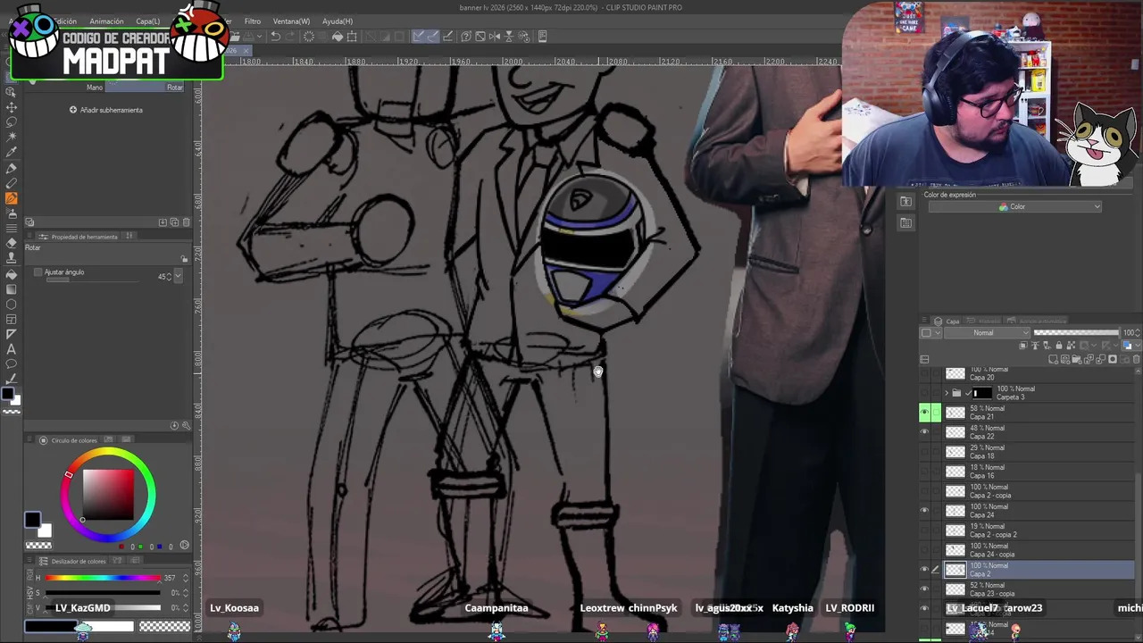1143x643 pixels.
Task: Click the Clear (spinner) icon in toolbar
Action: (x=309, y=37)
